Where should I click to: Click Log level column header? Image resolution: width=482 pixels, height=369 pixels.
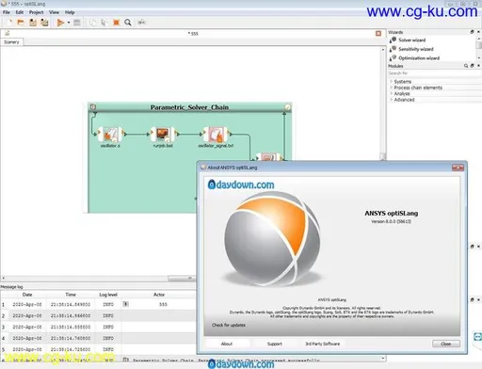tap(108, 295)
